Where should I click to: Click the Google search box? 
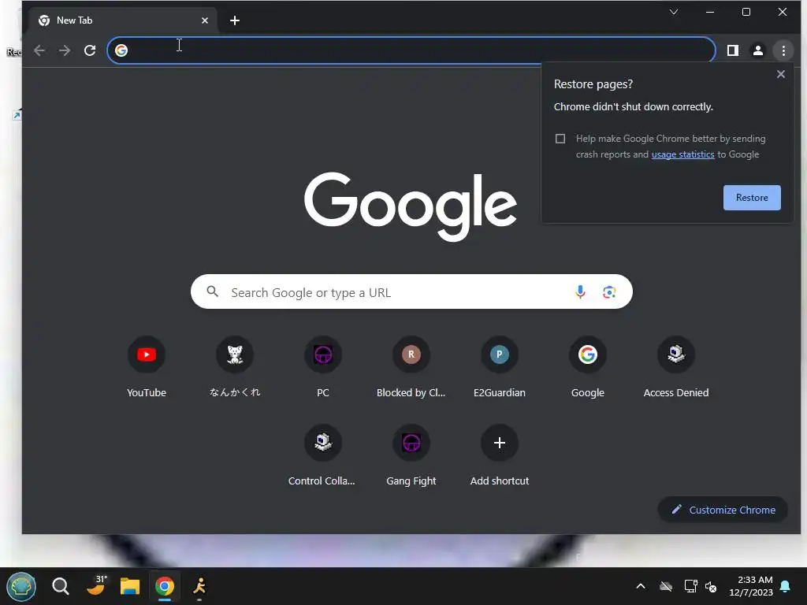point(411,291)
